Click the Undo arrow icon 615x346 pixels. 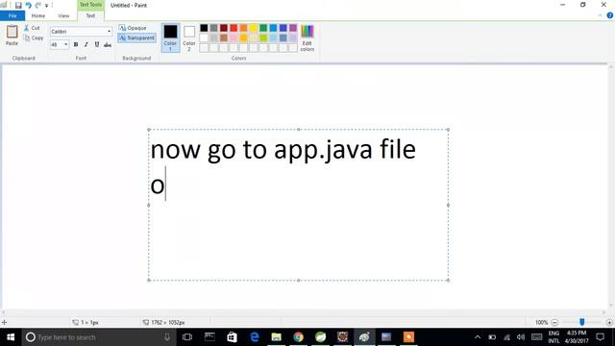click(x=28, y=5)
